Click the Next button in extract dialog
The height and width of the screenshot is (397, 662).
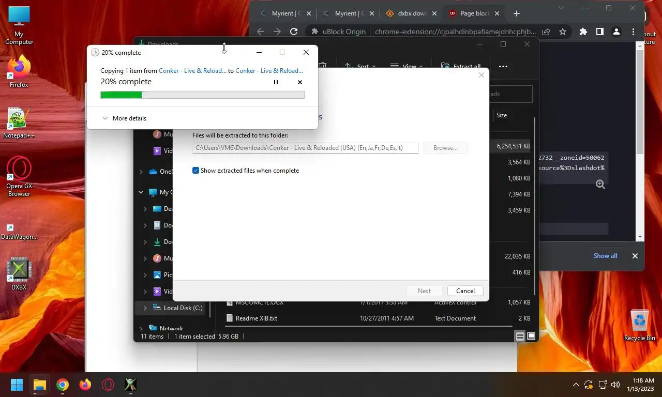coord(424,291)
